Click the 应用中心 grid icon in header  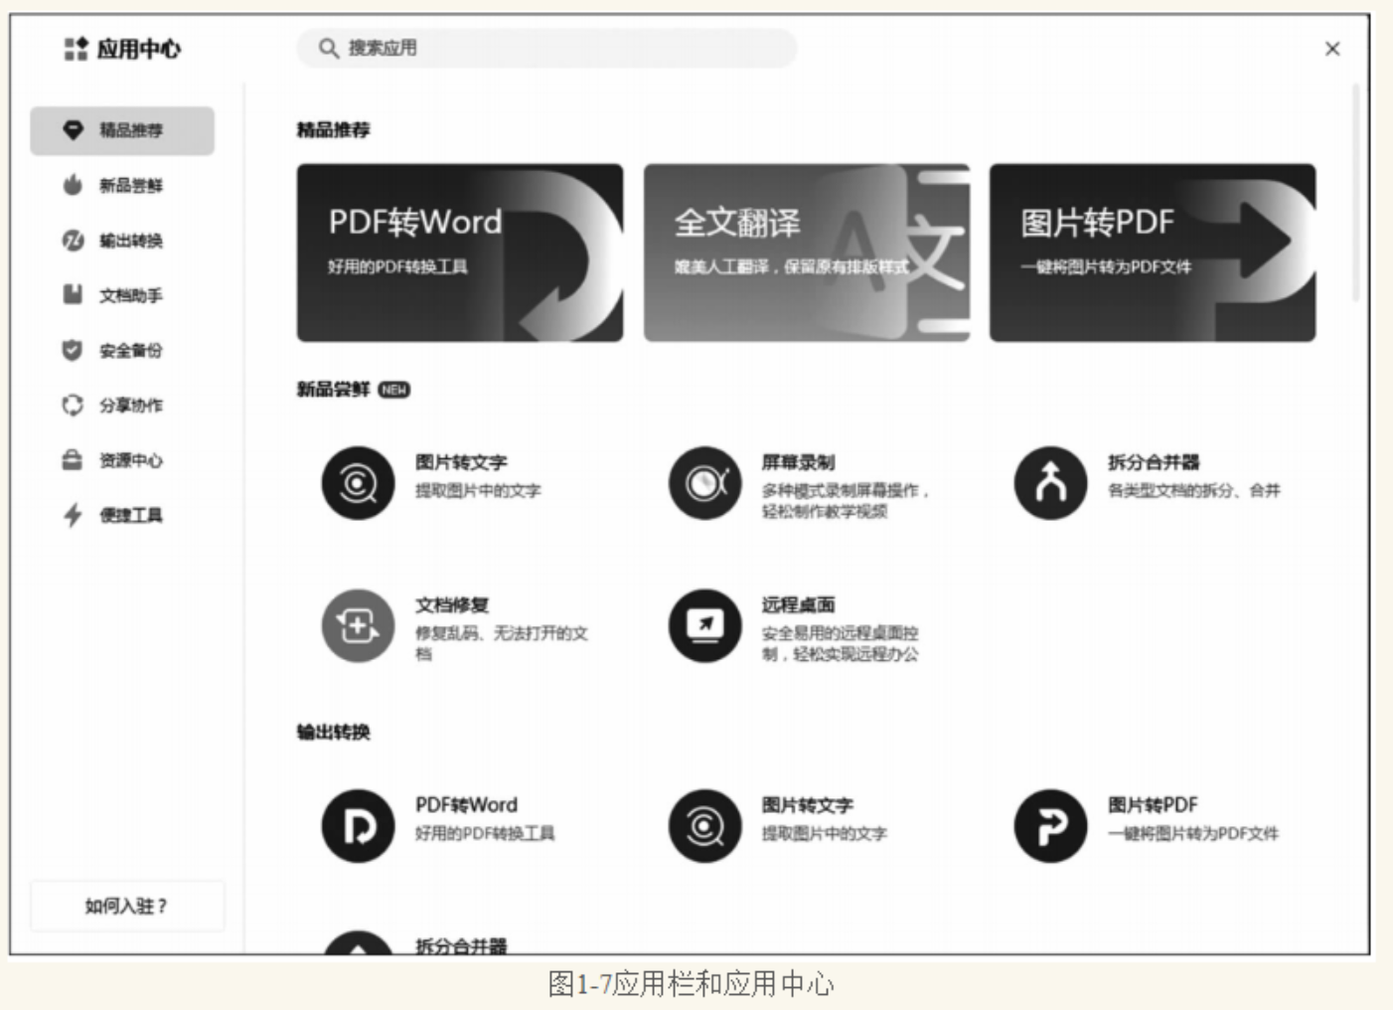tap(76, 49)
